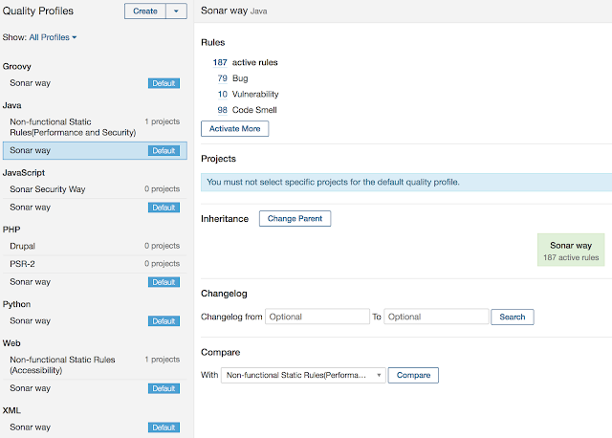Click the Activate More button

(x=235, y=129)
